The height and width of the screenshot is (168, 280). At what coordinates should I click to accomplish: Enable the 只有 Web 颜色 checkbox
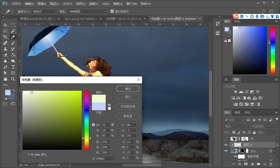(x=24, y=155)
